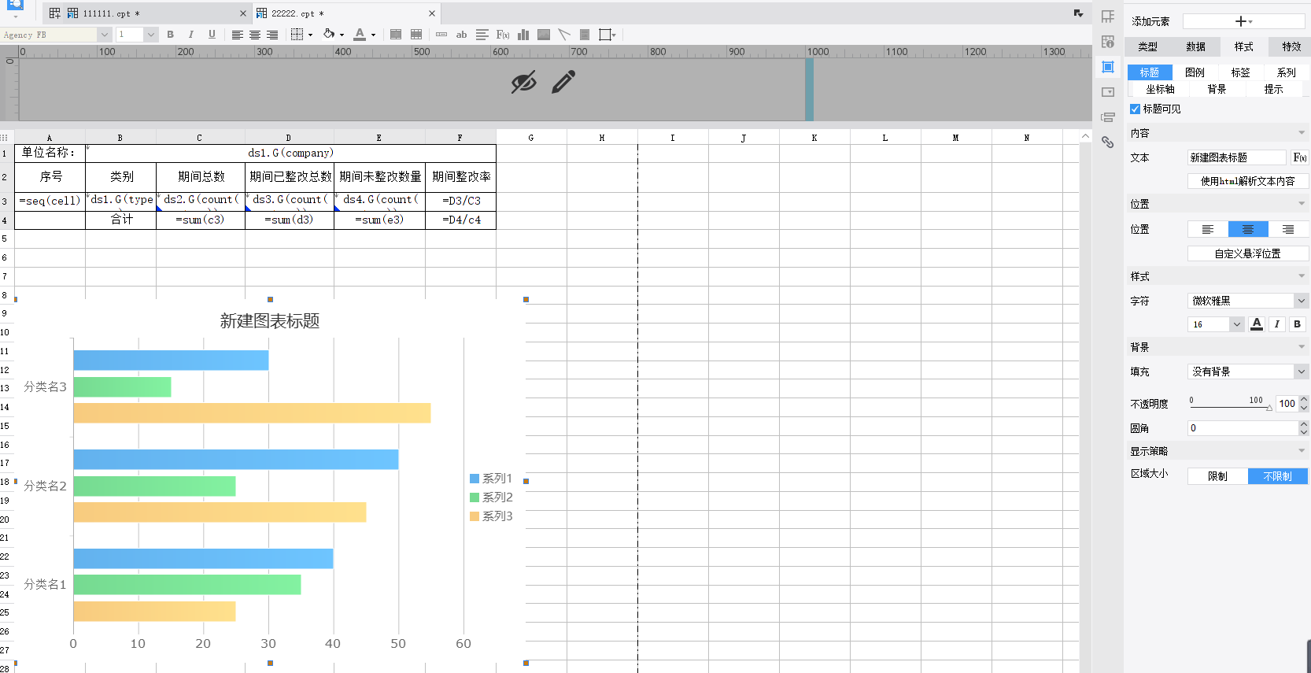Open cell attributes panel icon in sidebar

point(1108,17)
